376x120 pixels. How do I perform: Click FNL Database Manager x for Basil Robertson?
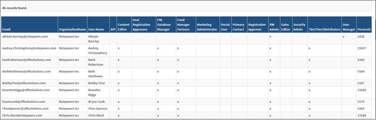click(x=158, y=60)
